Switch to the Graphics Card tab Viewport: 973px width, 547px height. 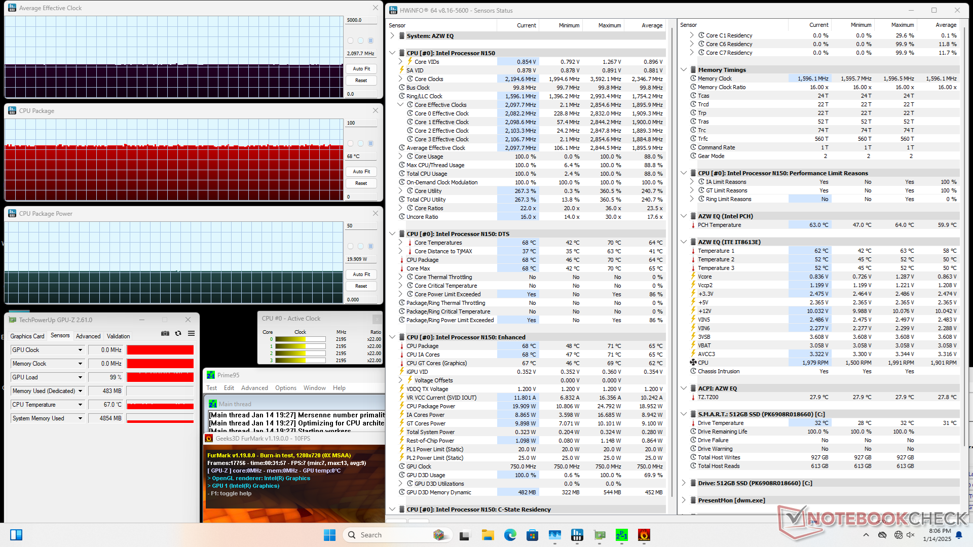tap(27, 336)
